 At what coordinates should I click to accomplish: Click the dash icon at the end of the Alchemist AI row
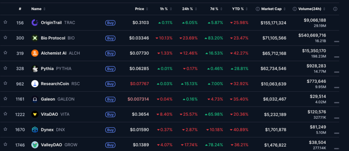pyautogui.click(x=336, y=57)
